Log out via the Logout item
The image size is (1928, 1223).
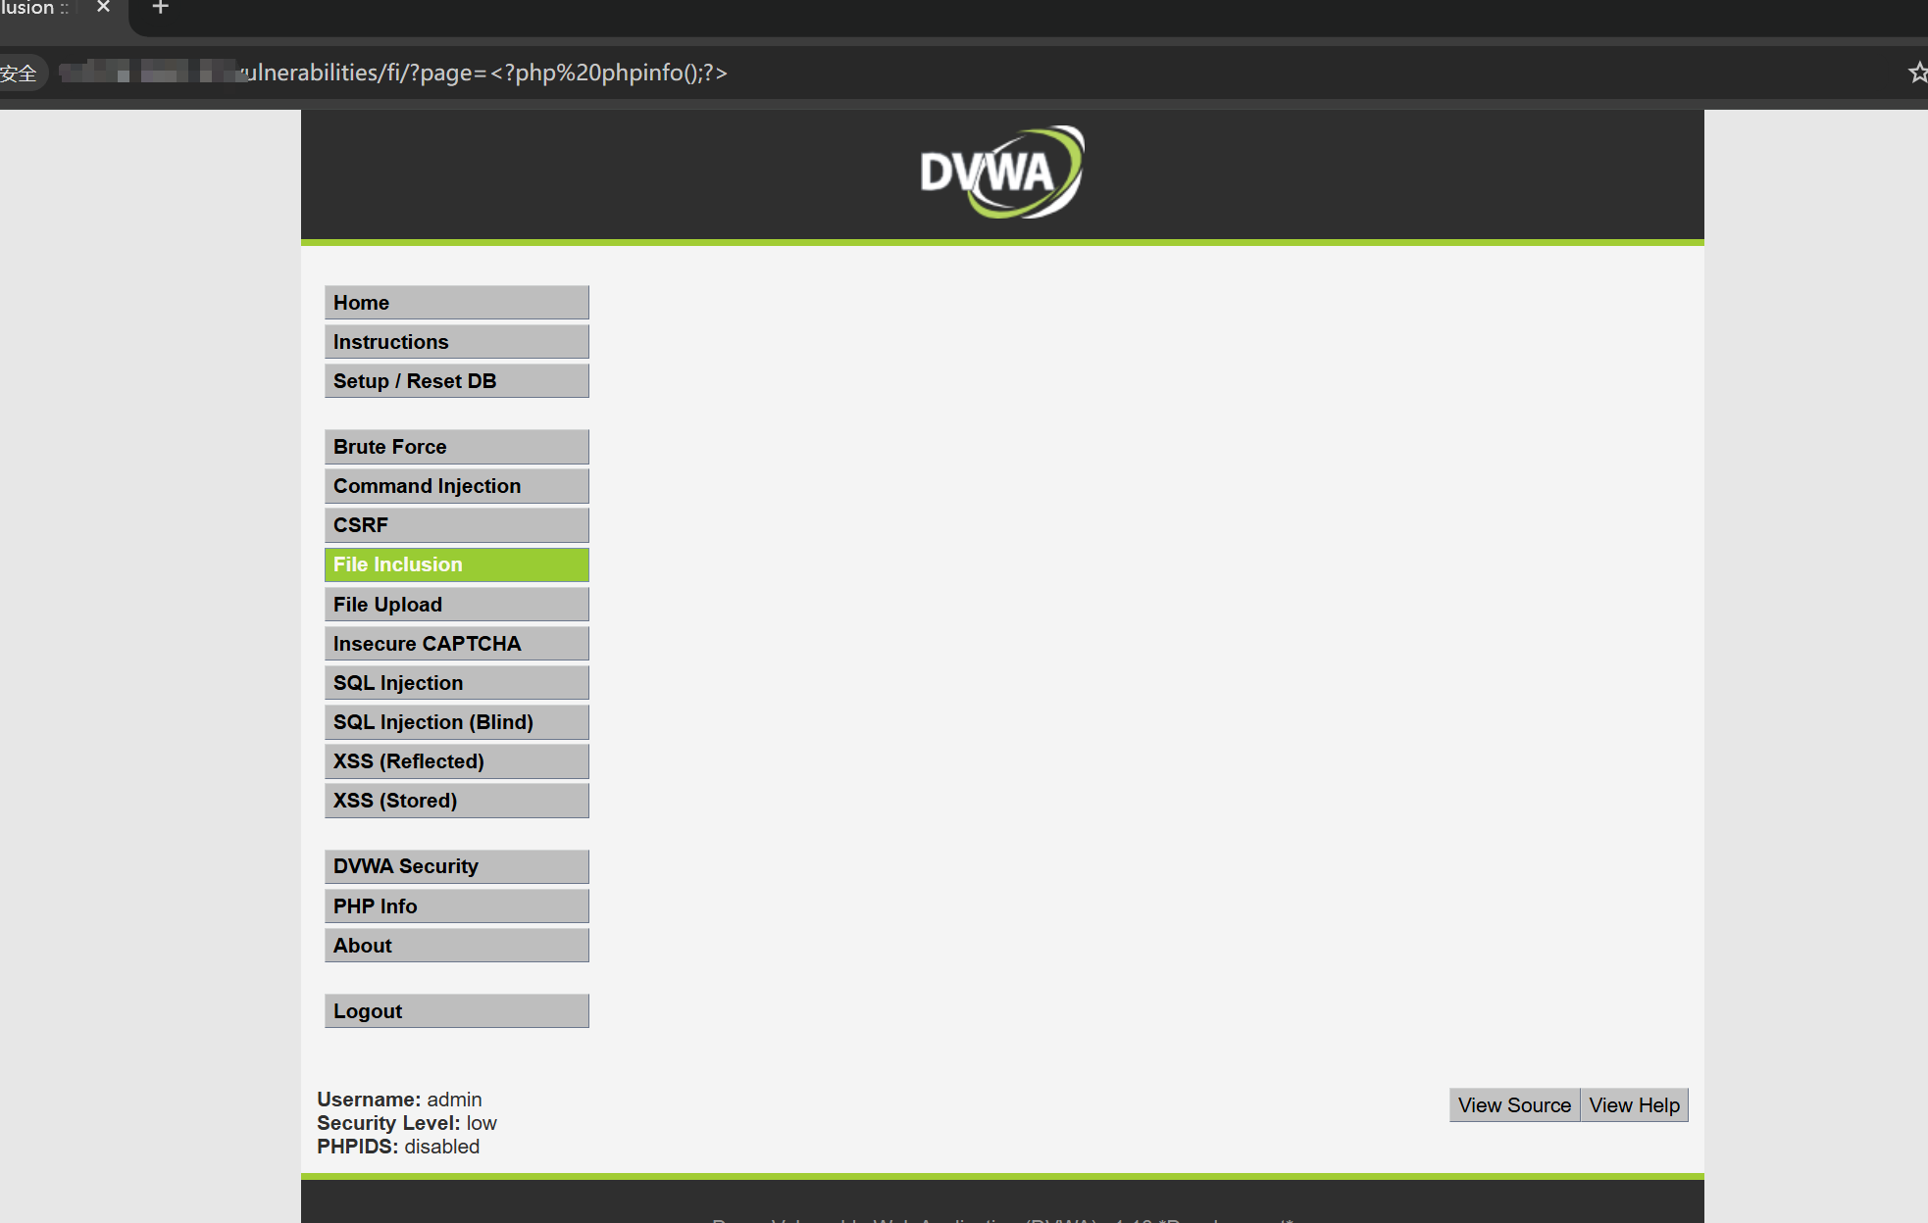(x=457, y=1011)
